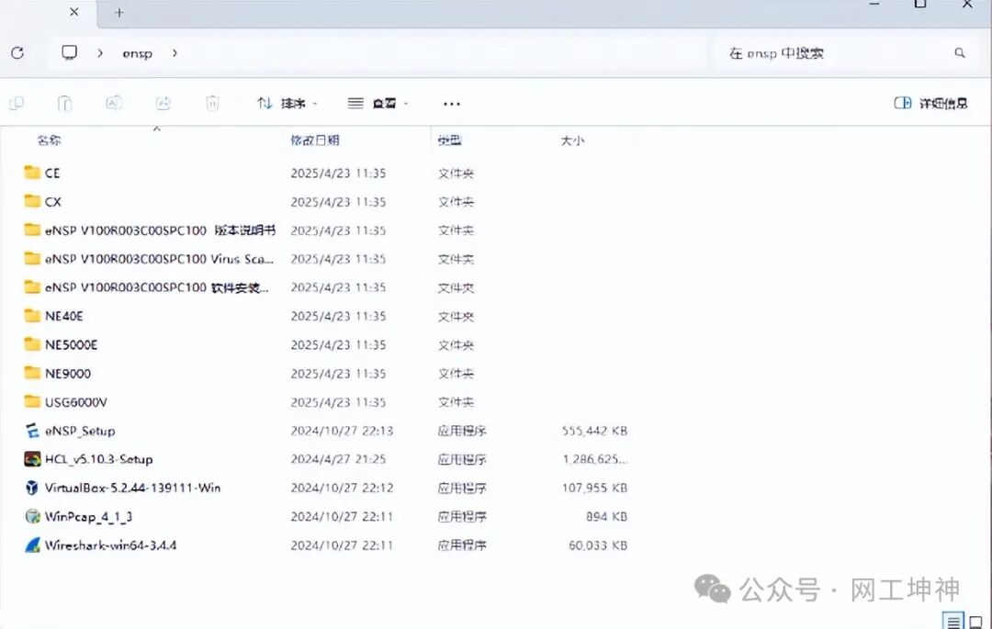Select the WinPcap_4_1_3 installer icon
The height and width of the screenshot is (629, 992).
[32, 516]
